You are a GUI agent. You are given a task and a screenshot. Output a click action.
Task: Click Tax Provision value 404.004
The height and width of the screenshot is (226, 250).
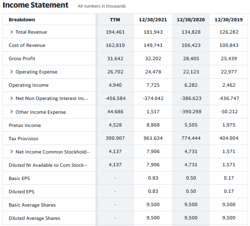[x=229, y=138]
